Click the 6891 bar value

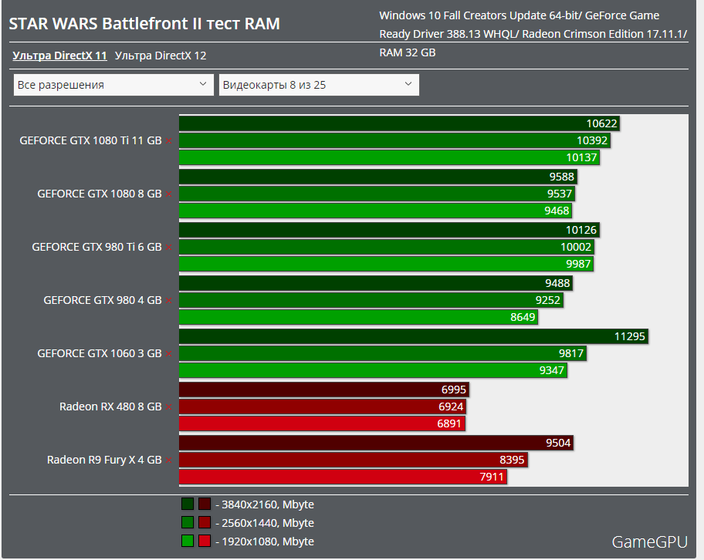(449, 423)
